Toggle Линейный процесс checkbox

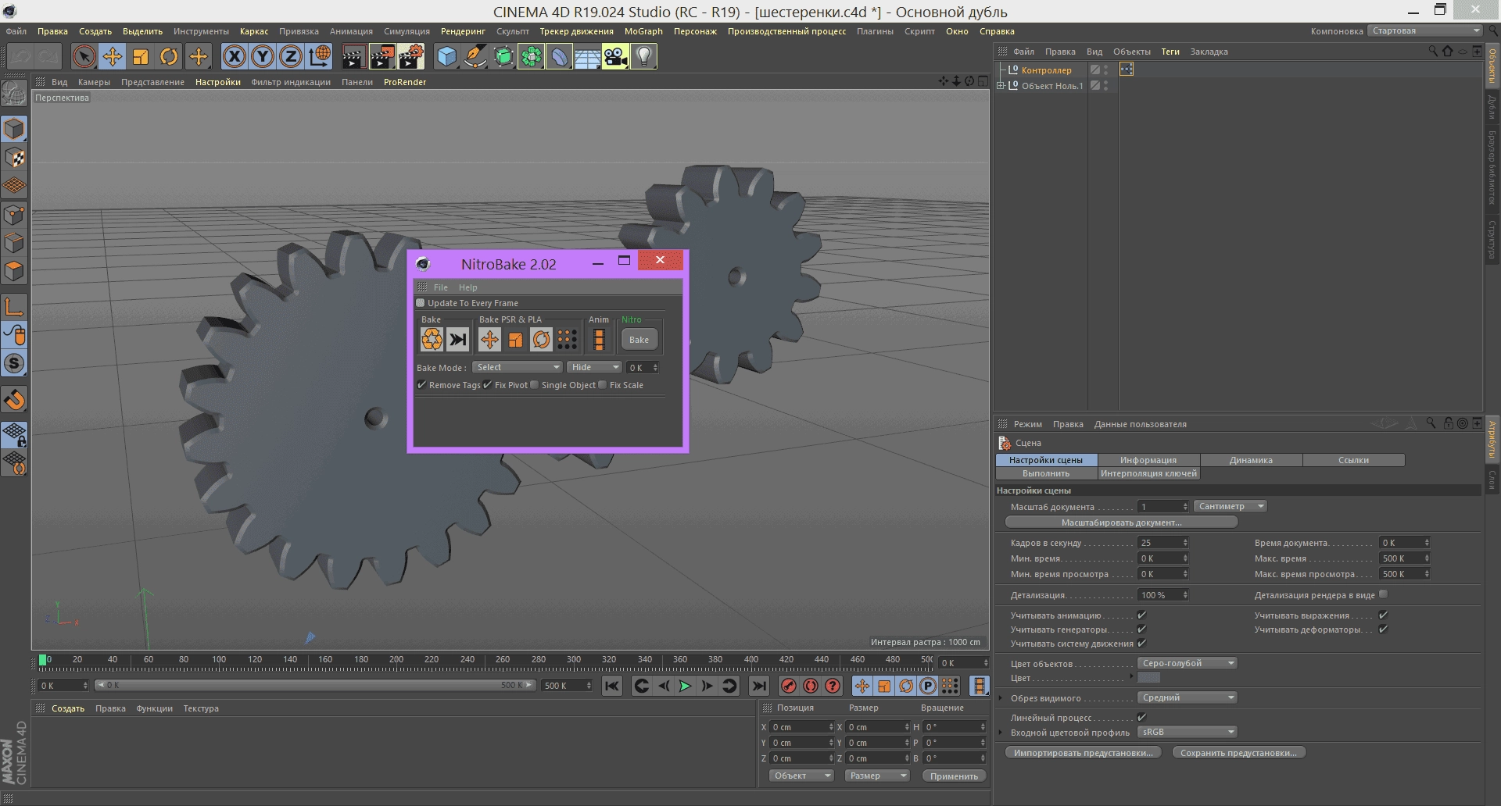pyautogui.click(x=1141, y=717)
